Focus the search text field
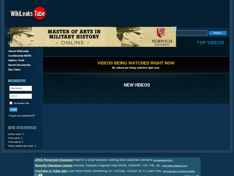 pyautogui.click(x=192, y=33)
